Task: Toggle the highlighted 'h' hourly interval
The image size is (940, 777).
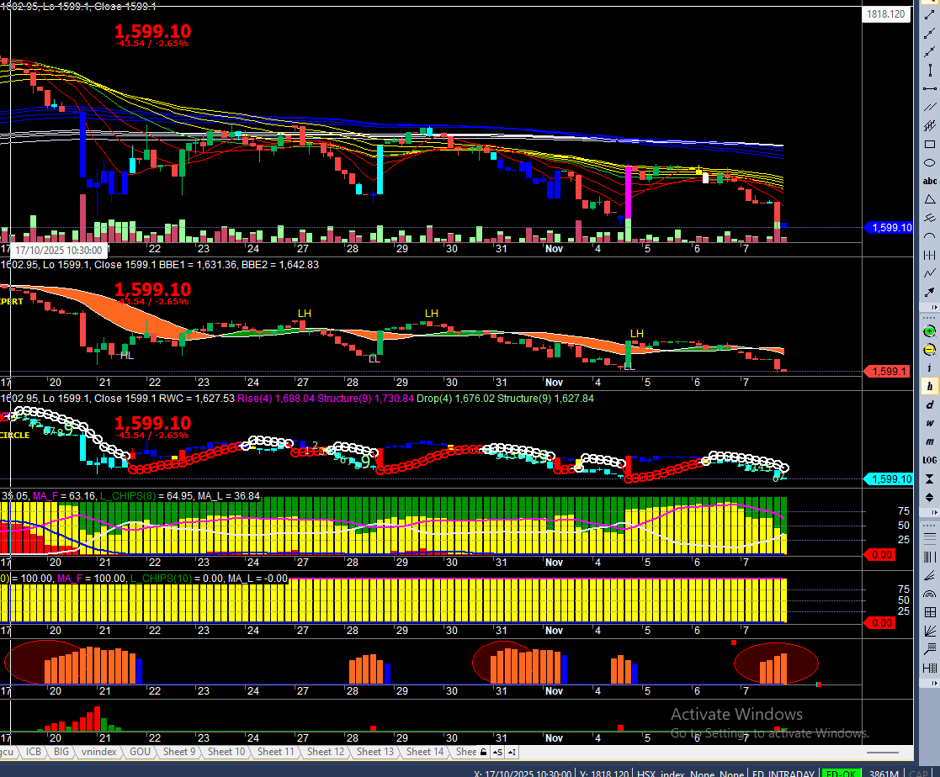Action: tap(929, 387)
